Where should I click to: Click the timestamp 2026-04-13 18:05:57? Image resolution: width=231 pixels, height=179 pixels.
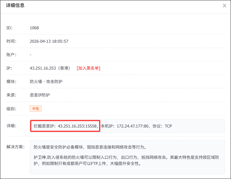pyautogui.click(x=49, y=41)
